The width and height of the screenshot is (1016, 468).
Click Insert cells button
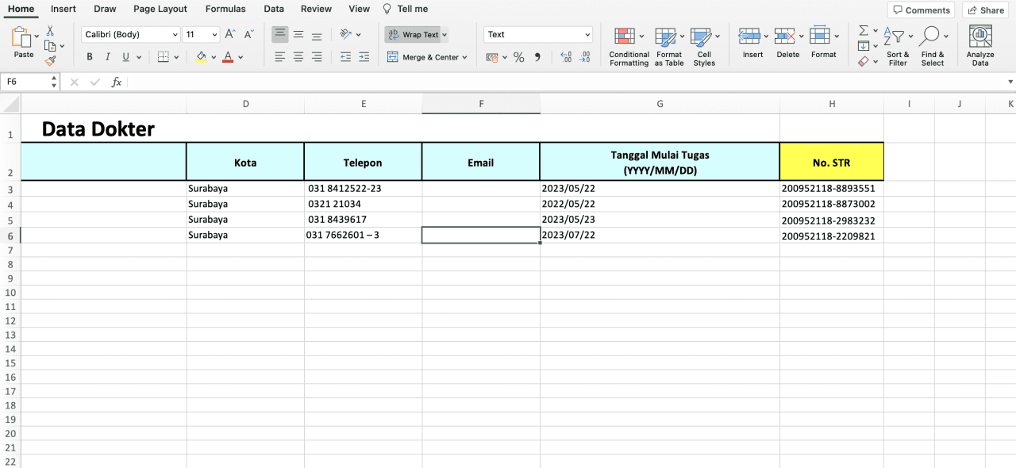(x=752, y=44)
